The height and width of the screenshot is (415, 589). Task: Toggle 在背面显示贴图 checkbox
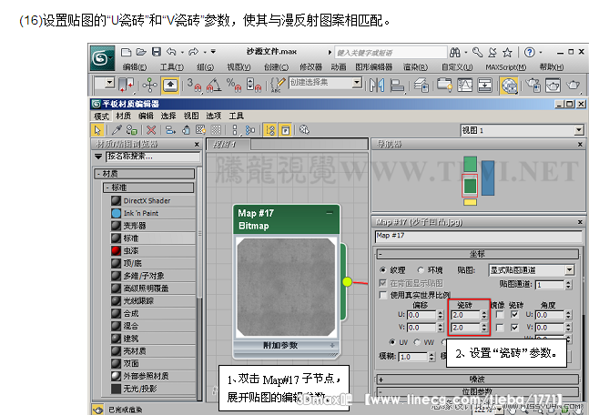(382, 282)
